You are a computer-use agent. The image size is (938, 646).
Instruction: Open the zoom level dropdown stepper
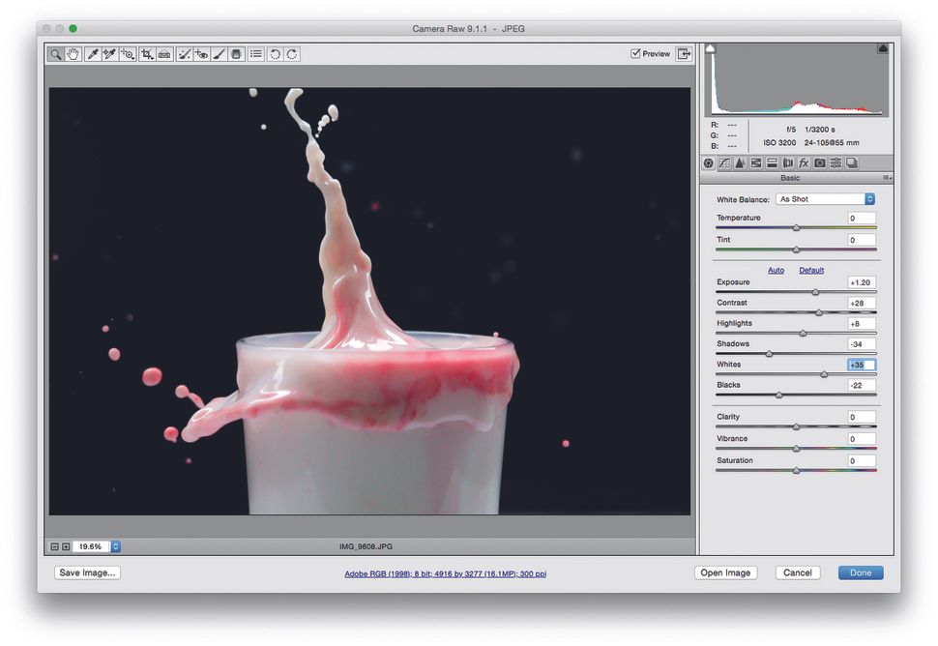point(115,545)
